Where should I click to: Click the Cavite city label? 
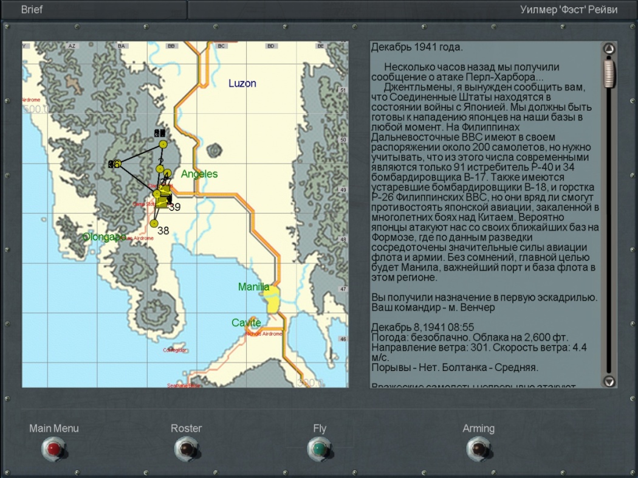pyautogui.click(x=246, y=322)
